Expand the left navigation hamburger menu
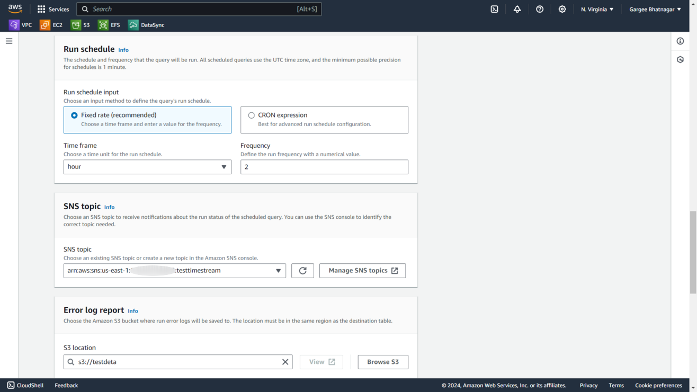The width and height of the screenshot is (697, 392). click(9, 41)
